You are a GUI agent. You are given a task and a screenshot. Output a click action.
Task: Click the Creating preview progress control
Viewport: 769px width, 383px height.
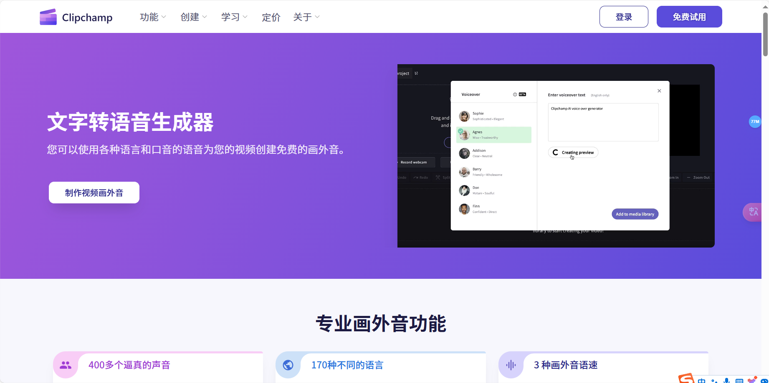573,153
